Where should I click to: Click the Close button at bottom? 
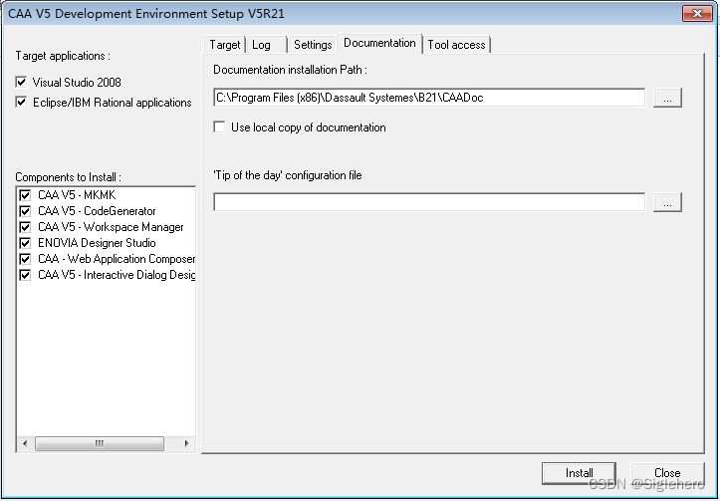(666, 473)
